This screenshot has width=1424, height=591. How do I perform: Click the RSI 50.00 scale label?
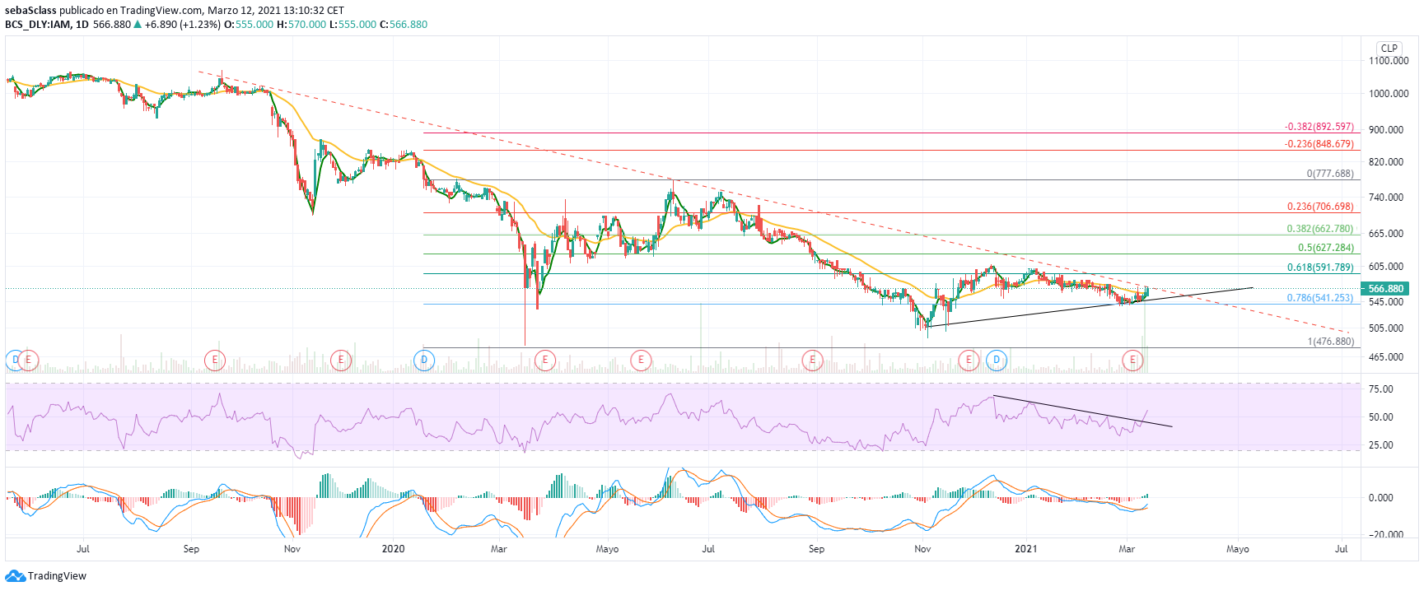pyautogui.click(x=1381, y=417)
